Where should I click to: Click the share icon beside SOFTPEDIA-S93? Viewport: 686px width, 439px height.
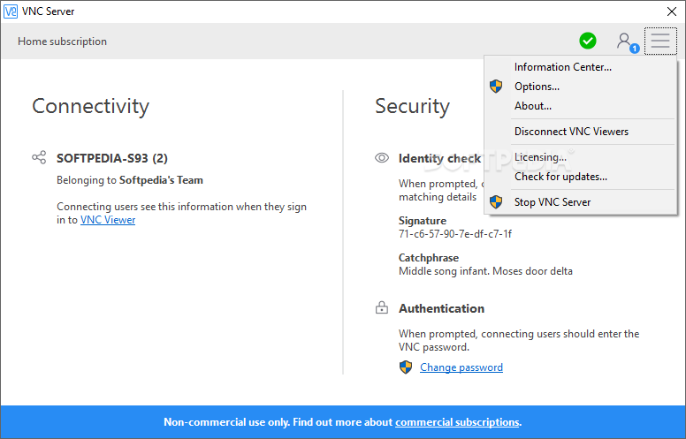pos(39,157)
